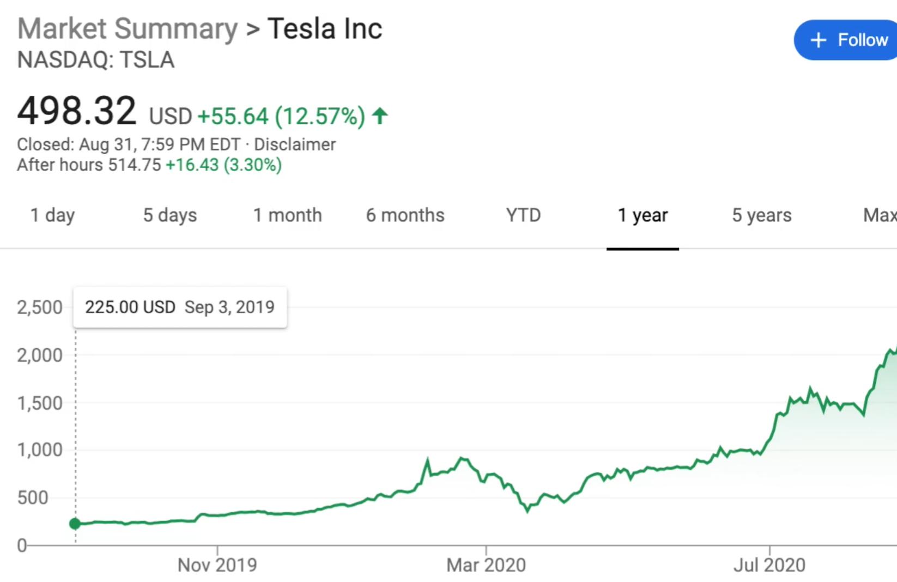Click the plus icon on Follow button
The image size is (897, 582).
click(818, 40)
